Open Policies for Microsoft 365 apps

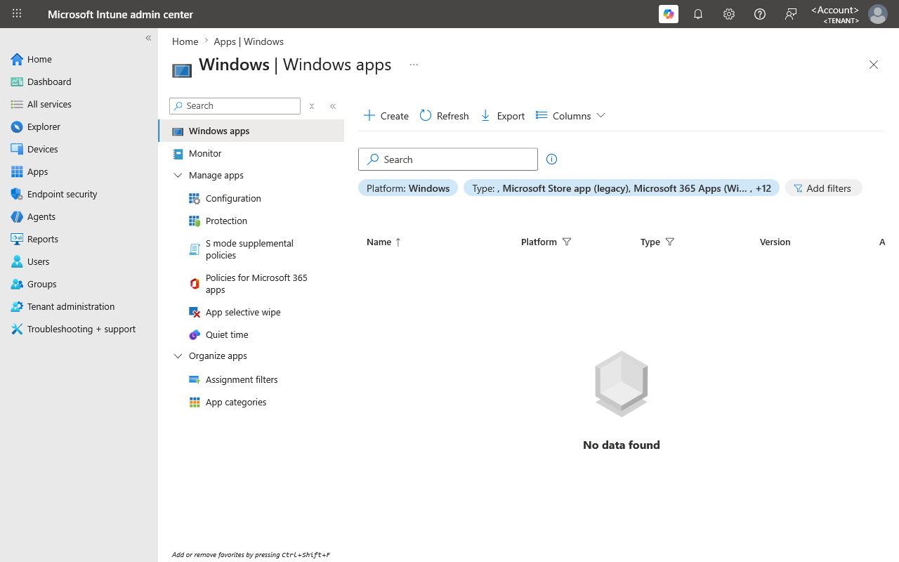251,284
